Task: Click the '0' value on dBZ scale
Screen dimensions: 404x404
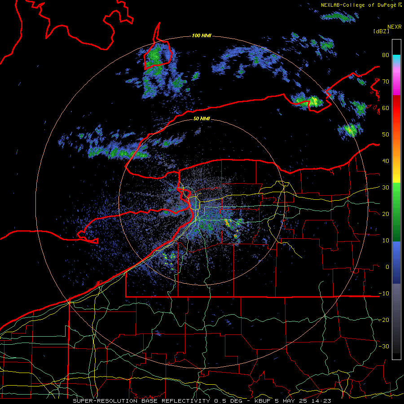Action: 387,267
